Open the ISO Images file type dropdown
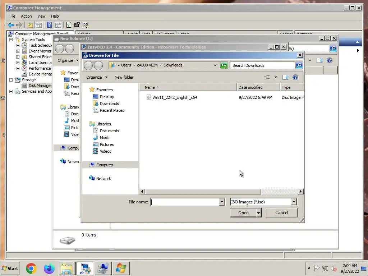 (294, 202)
